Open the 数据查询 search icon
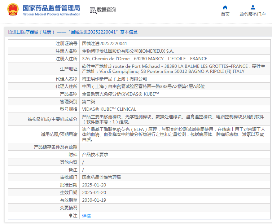The width and height of the screenshot is (272, 224). 93,10
